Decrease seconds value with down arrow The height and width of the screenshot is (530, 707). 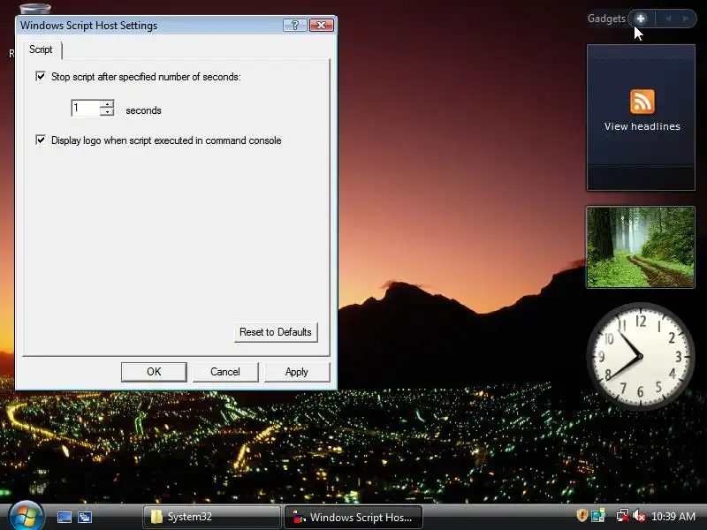(x=107, y=112)
